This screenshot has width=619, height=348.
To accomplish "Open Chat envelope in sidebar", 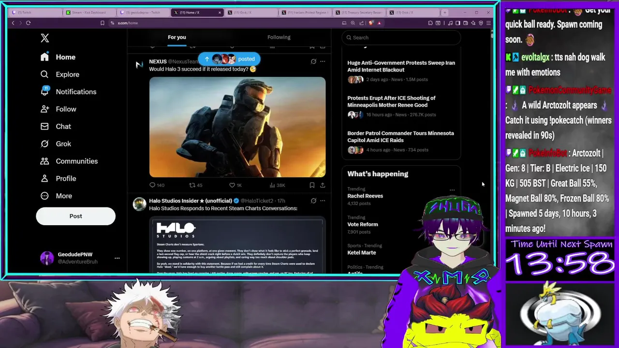I will point(44,126).
